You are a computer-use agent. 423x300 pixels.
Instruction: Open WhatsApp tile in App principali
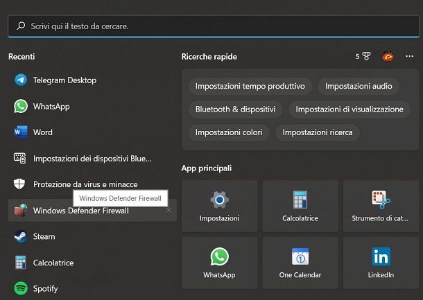(x=219, y=263)
